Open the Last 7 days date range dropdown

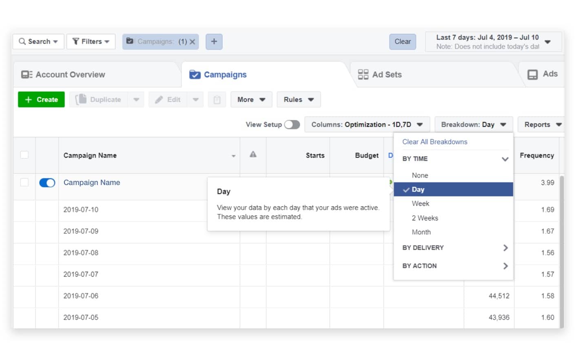coord(549,41)
